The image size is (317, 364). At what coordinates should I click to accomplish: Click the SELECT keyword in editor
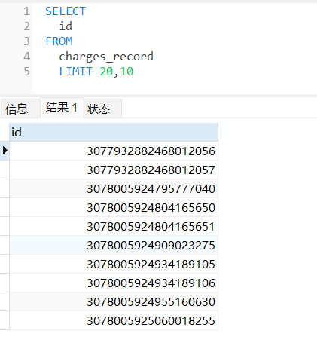(x=66, y=11)
